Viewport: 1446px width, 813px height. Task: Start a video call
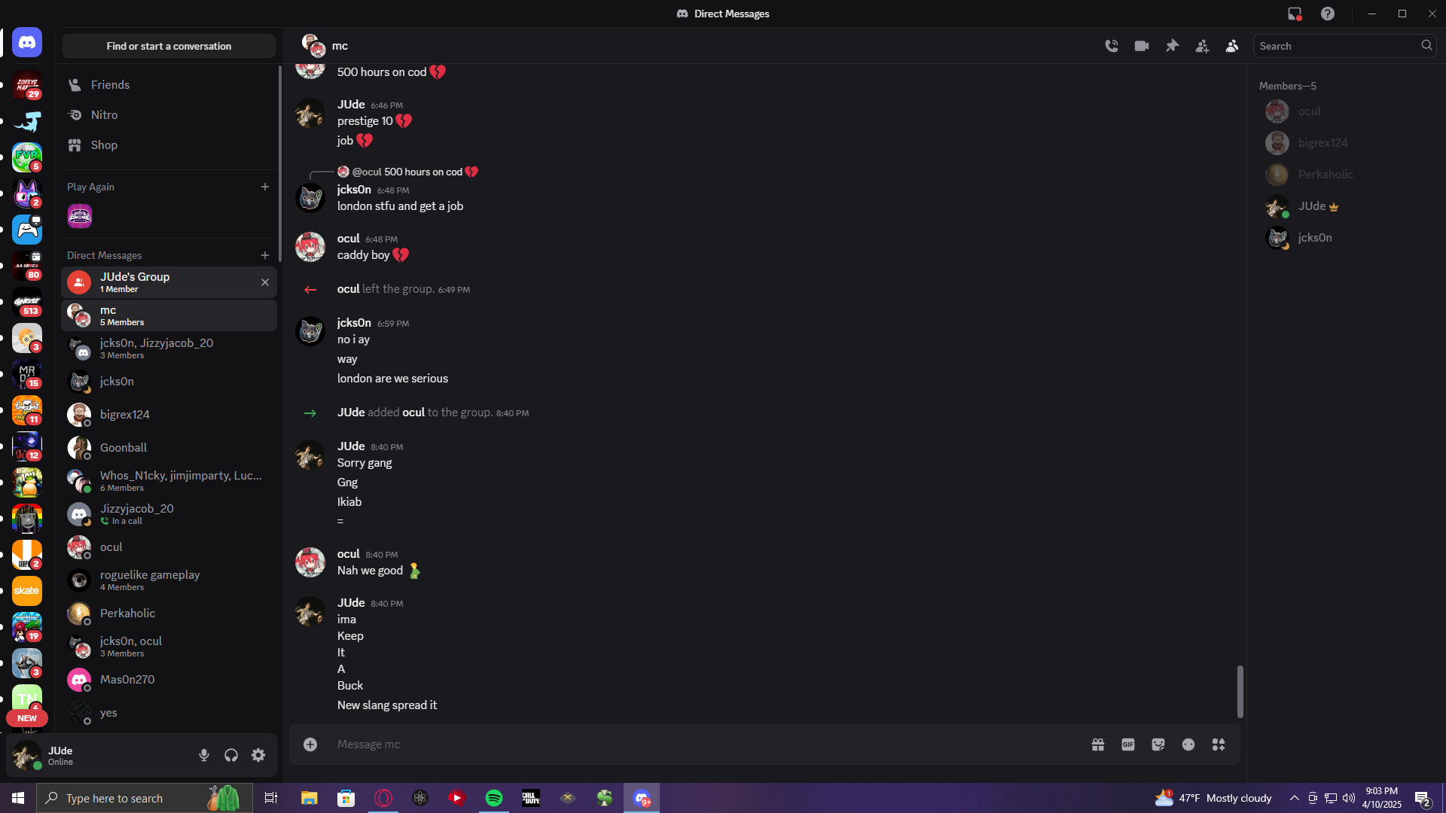(x=1142, y=46)
